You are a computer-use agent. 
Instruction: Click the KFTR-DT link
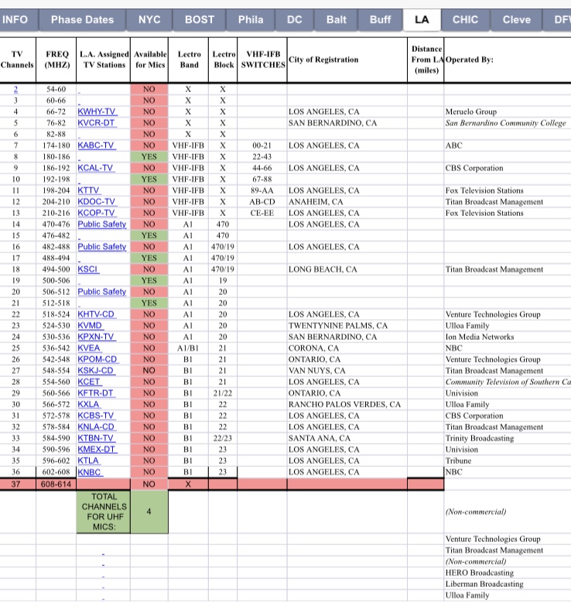[96, 393]
